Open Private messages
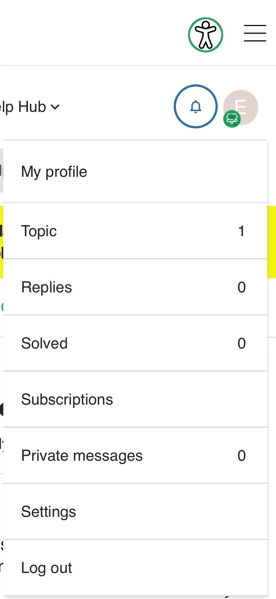The height and width of the screenshot is (599, 276). (x=82, y=456)
